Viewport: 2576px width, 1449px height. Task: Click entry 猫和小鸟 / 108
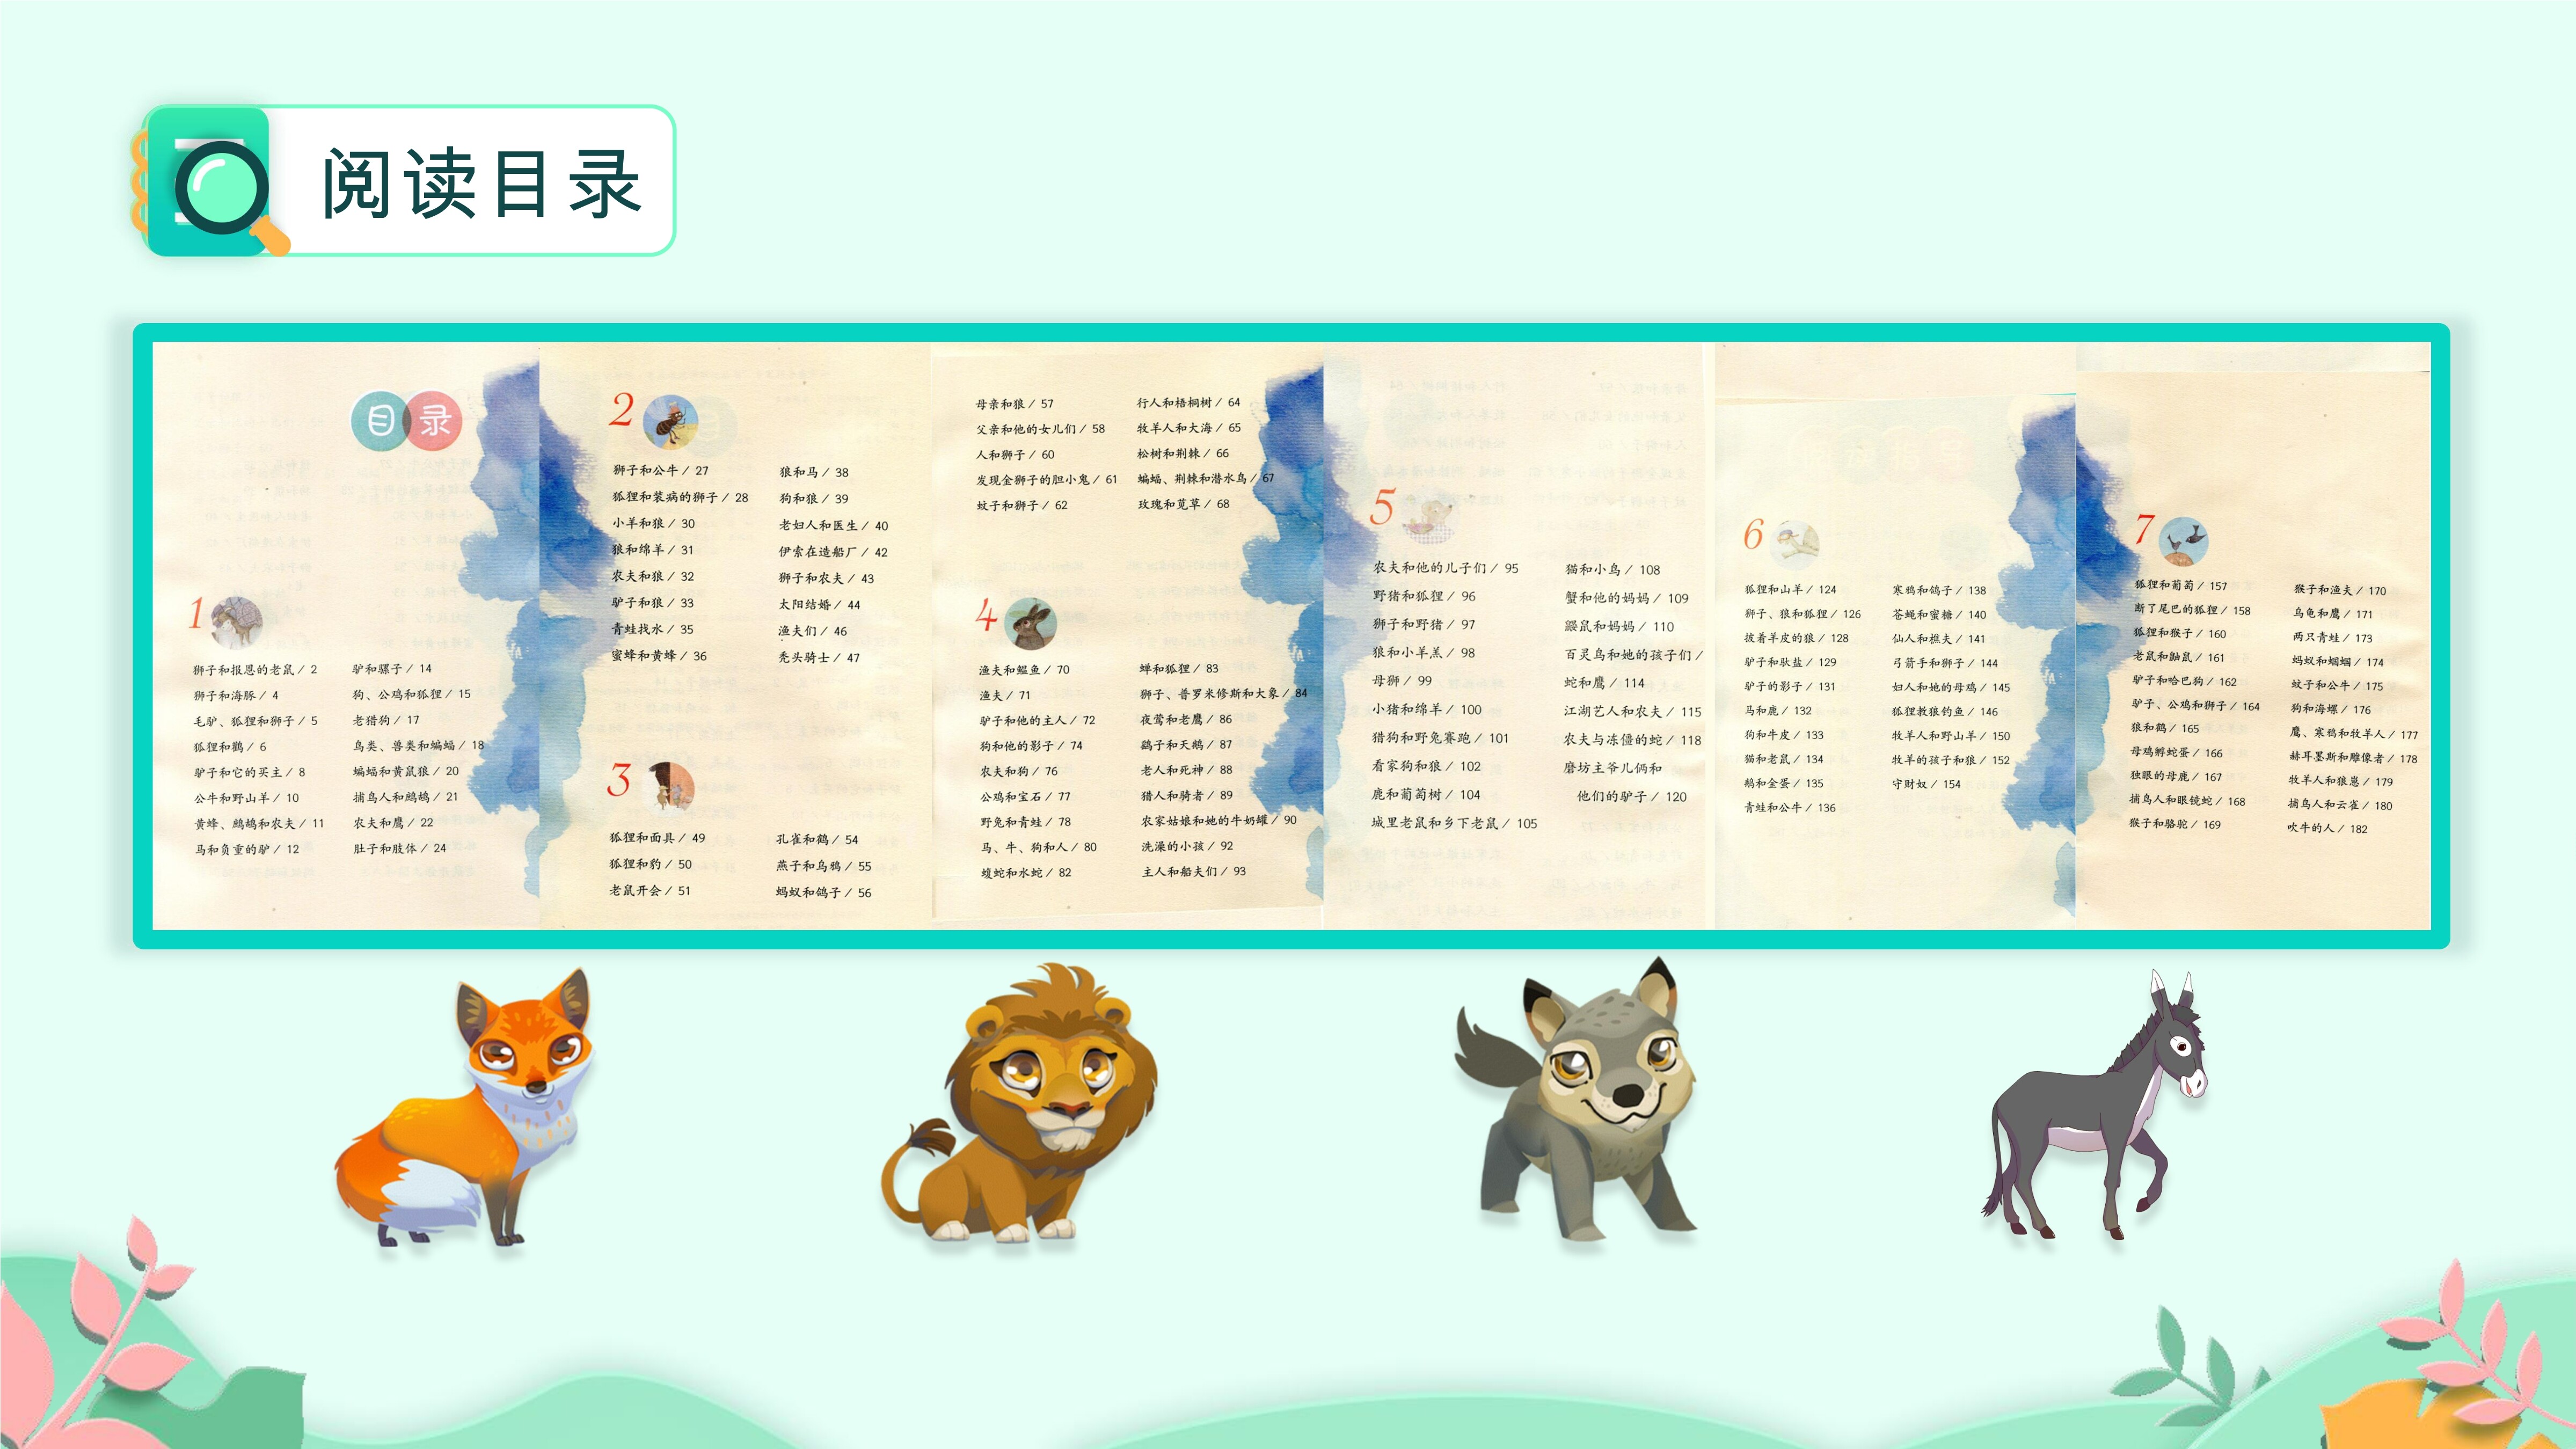pyautogui.click(x=1612, y=570)
